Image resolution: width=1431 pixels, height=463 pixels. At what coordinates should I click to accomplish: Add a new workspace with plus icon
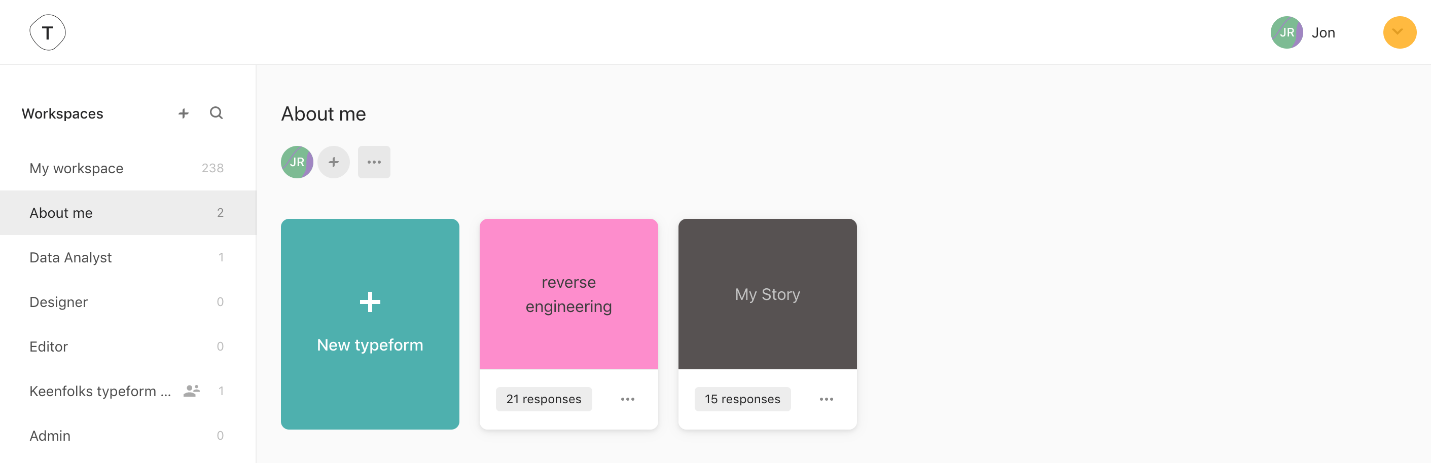184,113
